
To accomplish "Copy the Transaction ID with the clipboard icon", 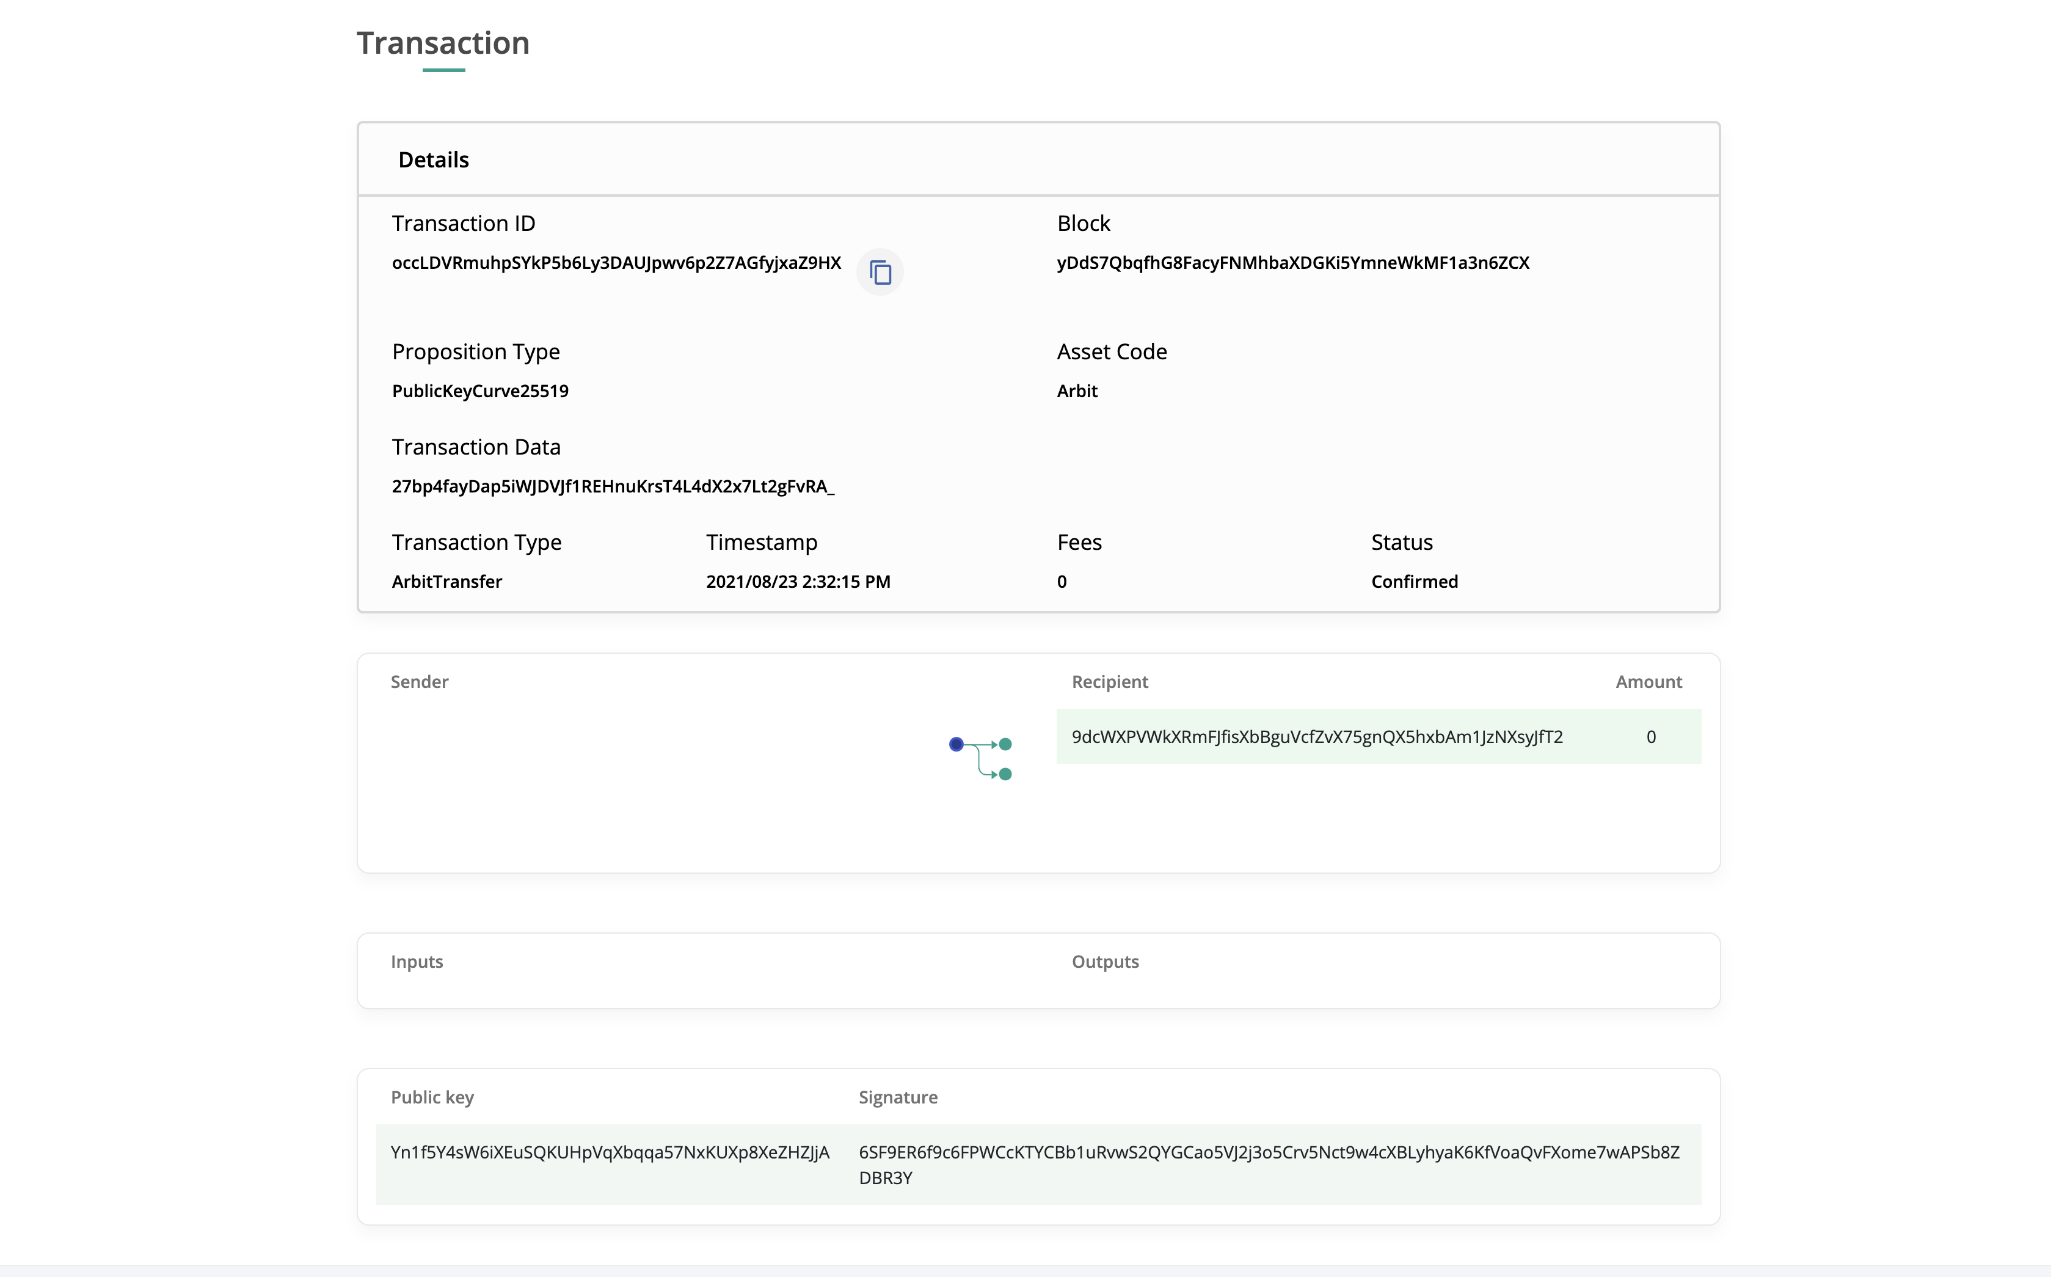I will click(880, 272).
